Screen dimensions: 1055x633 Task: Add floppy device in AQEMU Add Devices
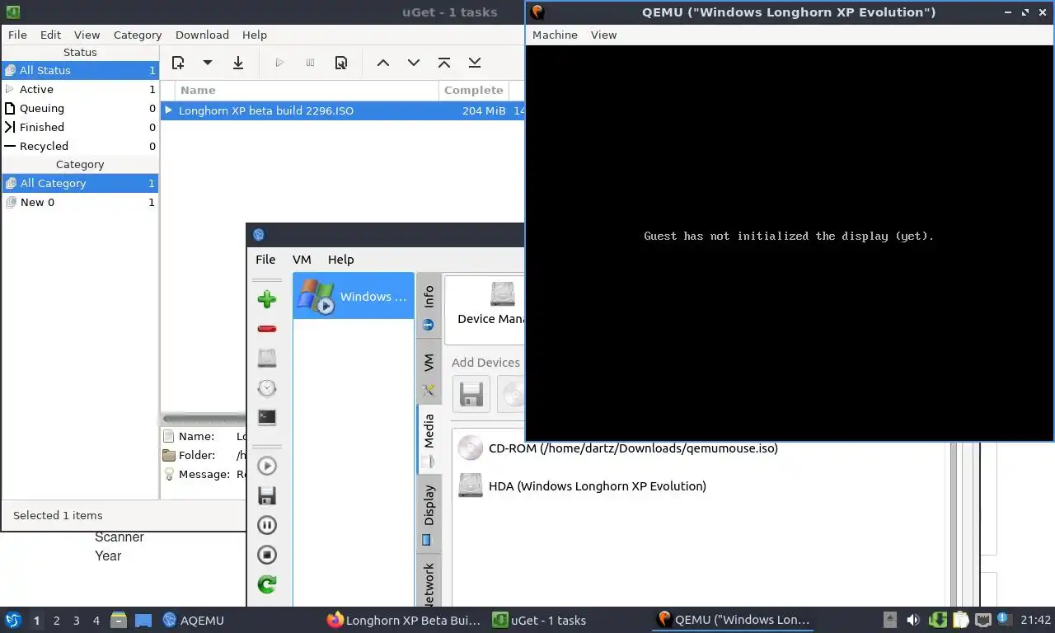tap(471, 394)
